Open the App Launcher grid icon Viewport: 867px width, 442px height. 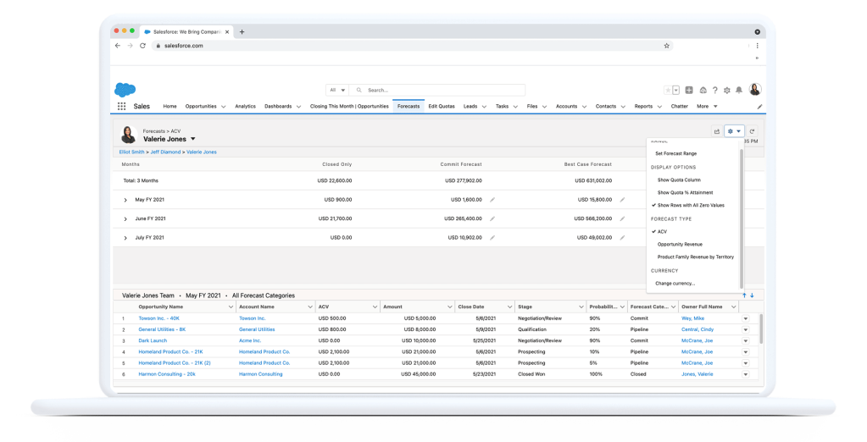(122, 106)
